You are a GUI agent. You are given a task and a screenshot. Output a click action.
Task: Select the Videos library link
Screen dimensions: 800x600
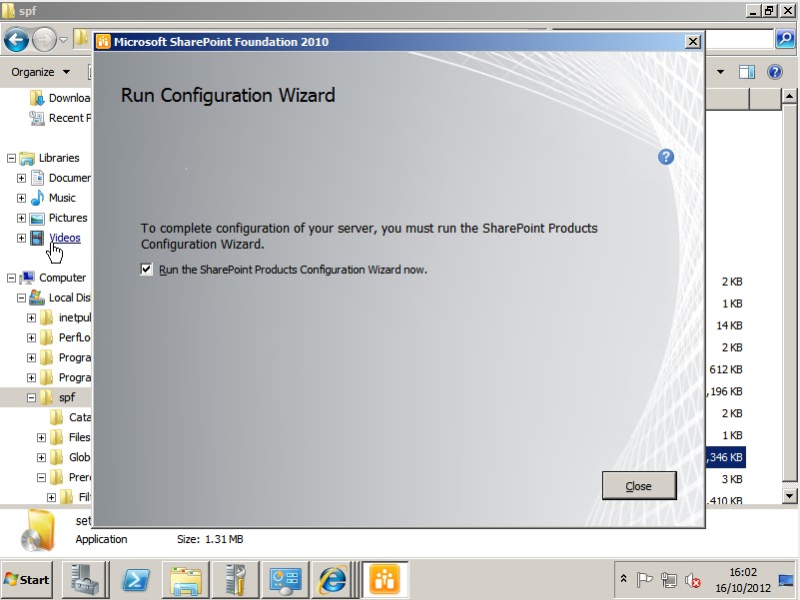coord(65,238)
